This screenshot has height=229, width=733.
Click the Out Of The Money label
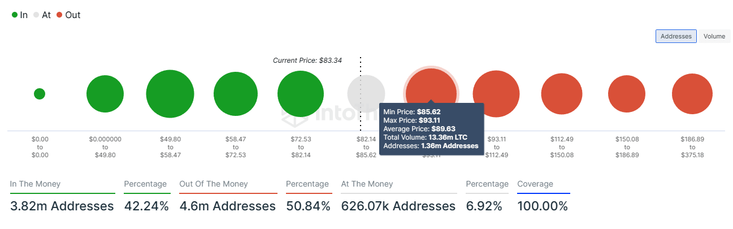[214, 184]
